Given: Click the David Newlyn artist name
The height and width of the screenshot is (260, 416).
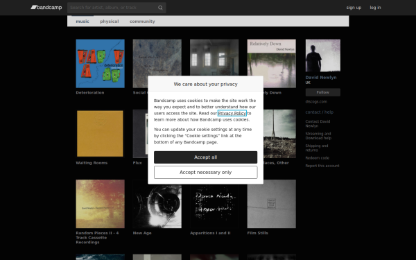Looking at the screenshot, I should pos(321,78).
